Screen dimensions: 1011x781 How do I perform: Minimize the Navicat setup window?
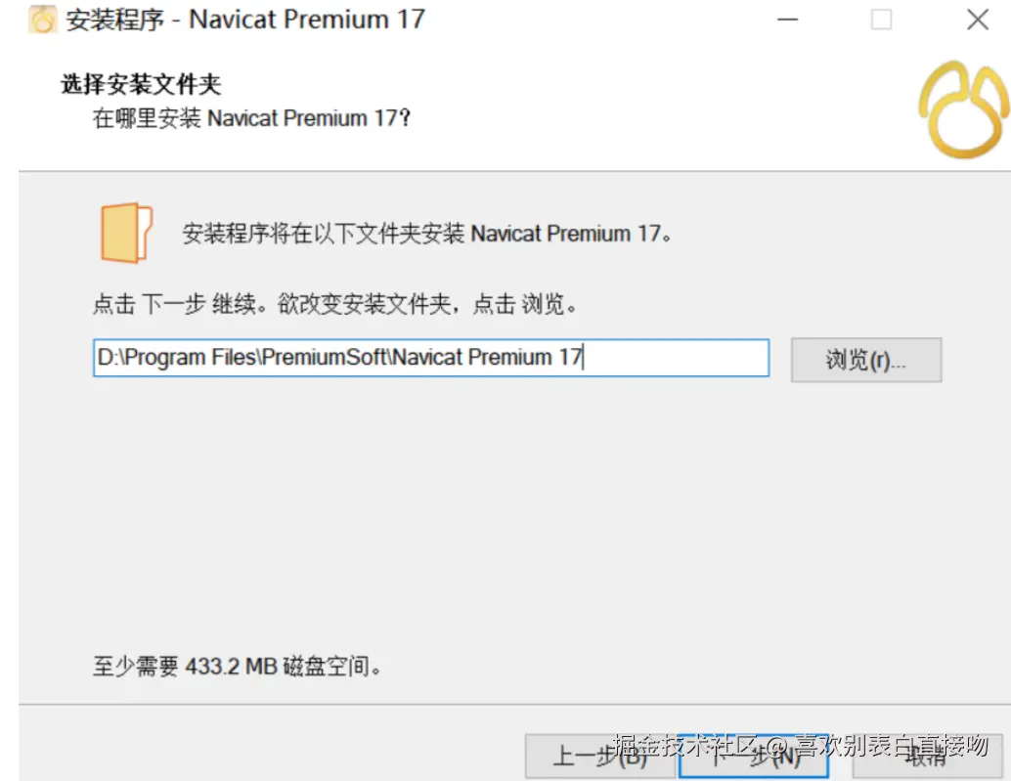pos(787,20)
